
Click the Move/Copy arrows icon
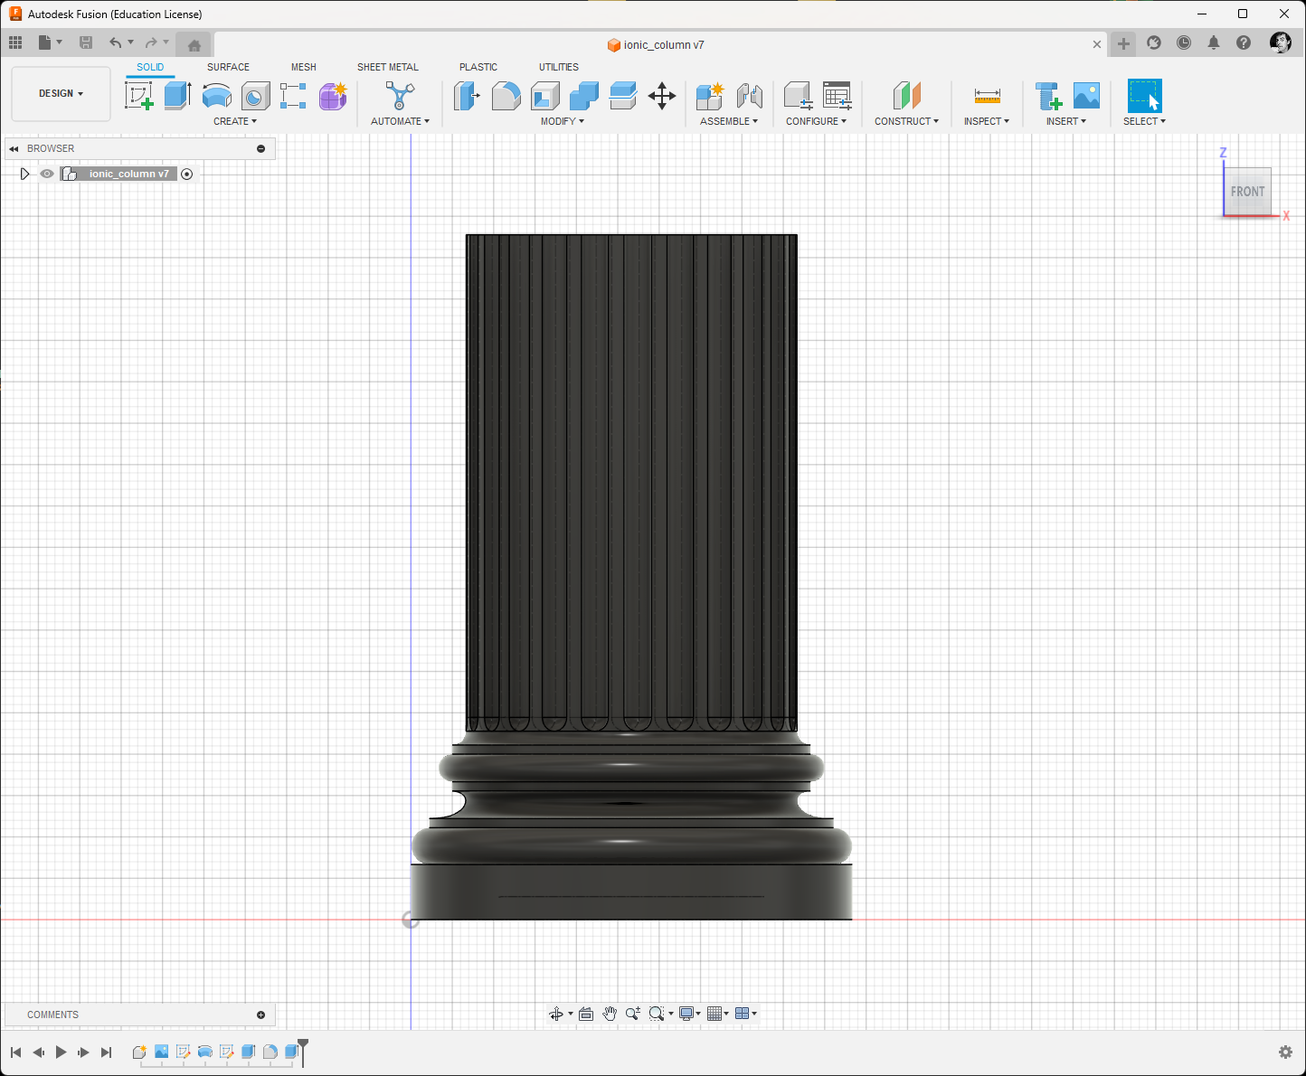[x=662, y=96]
